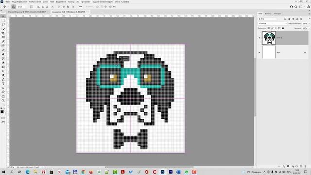This screenshot has height=175, width=311.
Task: Open the Изображение menu
Action: pos(35,2)
